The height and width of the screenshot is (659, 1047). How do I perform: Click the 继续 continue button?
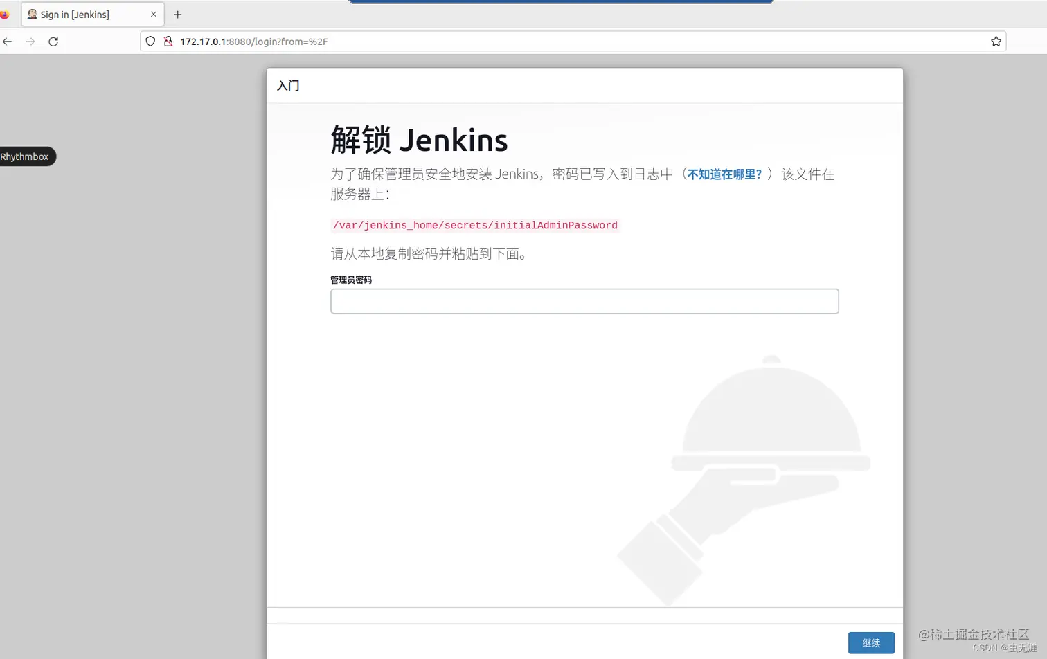pyautogui.click(x=870, y=642)
